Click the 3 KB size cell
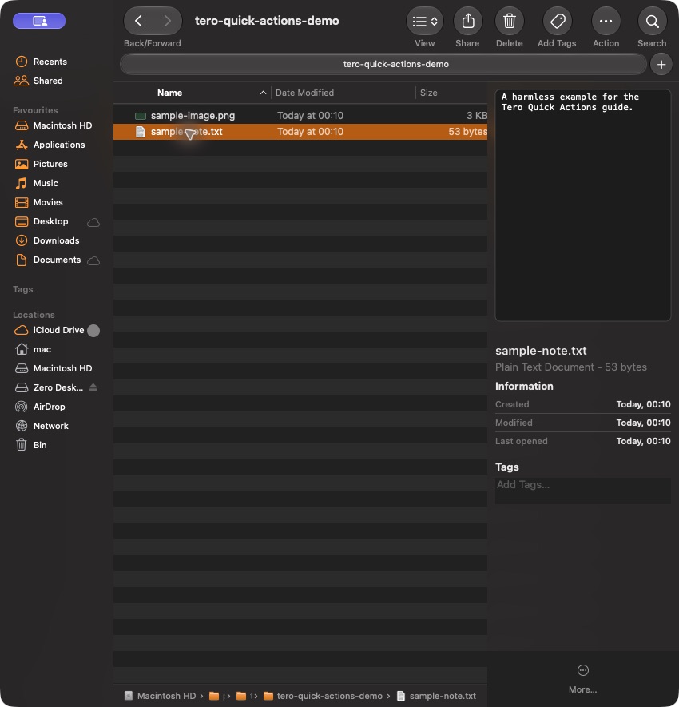The image size is (679, 707). (477, 115)
